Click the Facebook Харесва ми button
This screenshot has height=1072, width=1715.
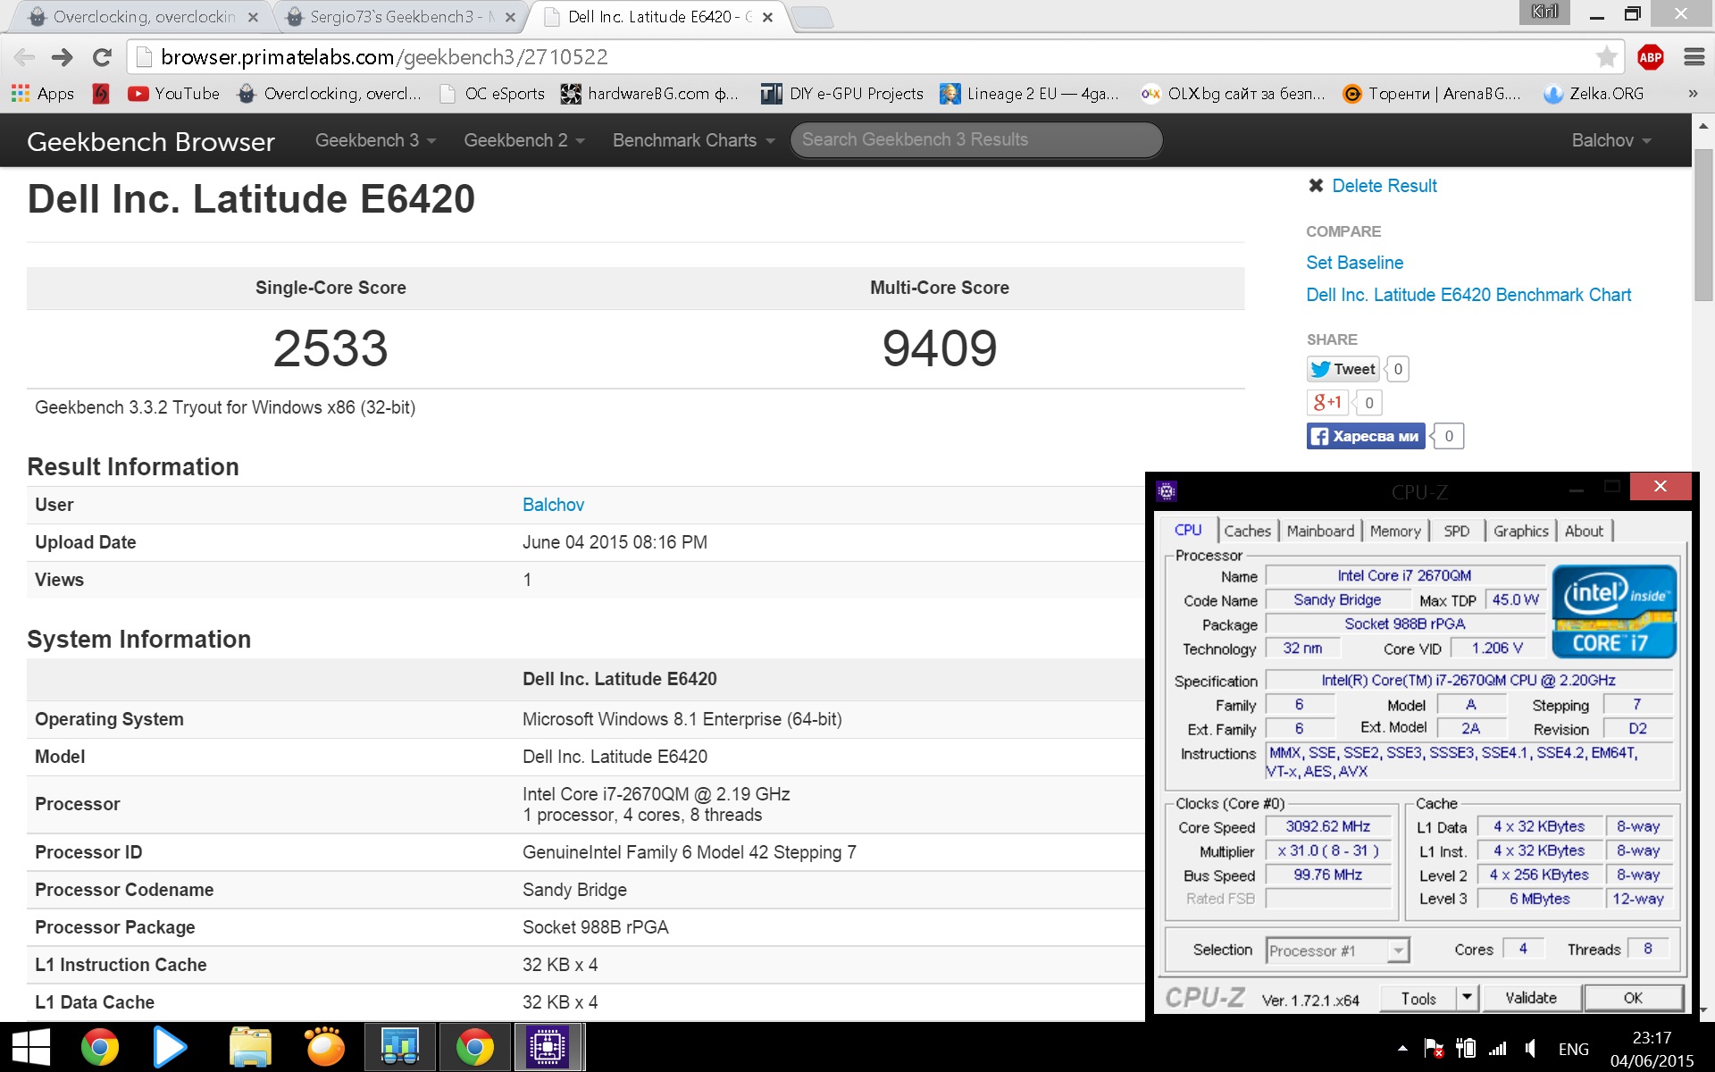tap(1366, 436)
